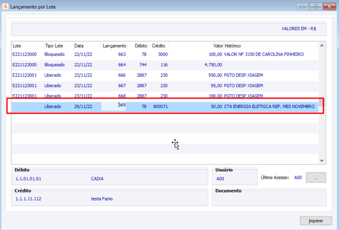Select row with lançamento 663
Image resolution: width=340 pixels, height=230 pixels.
pos(165,55)
